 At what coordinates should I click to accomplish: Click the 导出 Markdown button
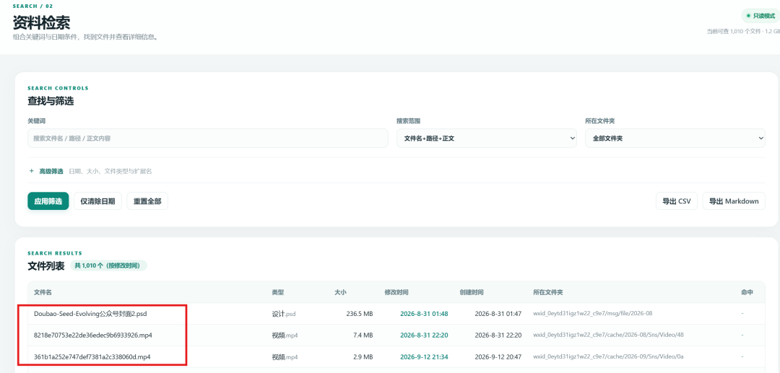point(734,201)
